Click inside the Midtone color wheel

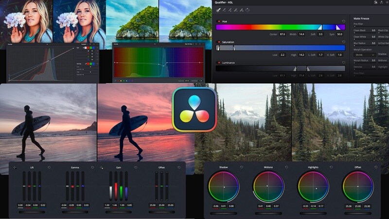[268, 187]
